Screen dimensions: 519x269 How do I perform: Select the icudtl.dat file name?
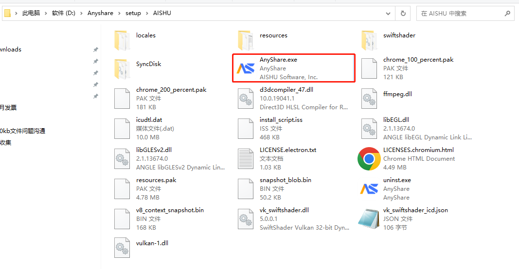click(149, 120)
